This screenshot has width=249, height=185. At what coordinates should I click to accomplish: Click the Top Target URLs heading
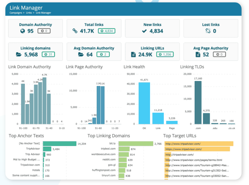coord(180,136)
